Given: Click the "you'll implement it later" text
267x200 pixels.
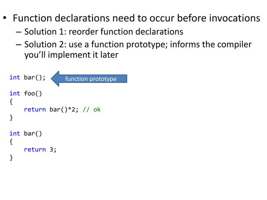Looking at the screenshot, I should point(71,56).
